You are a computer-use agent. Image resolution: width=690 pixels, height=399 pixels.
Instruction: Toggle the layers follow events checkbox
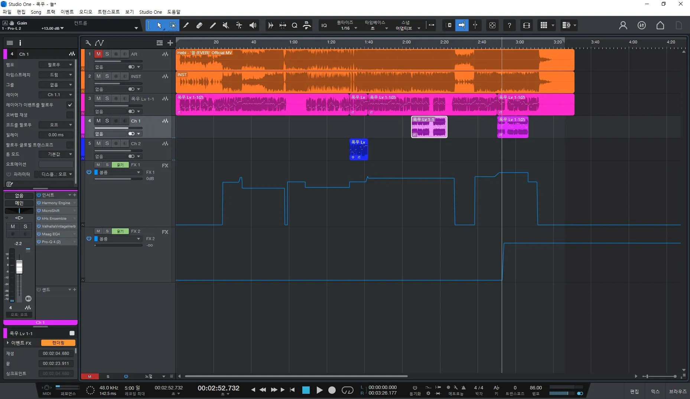(70, 105)
